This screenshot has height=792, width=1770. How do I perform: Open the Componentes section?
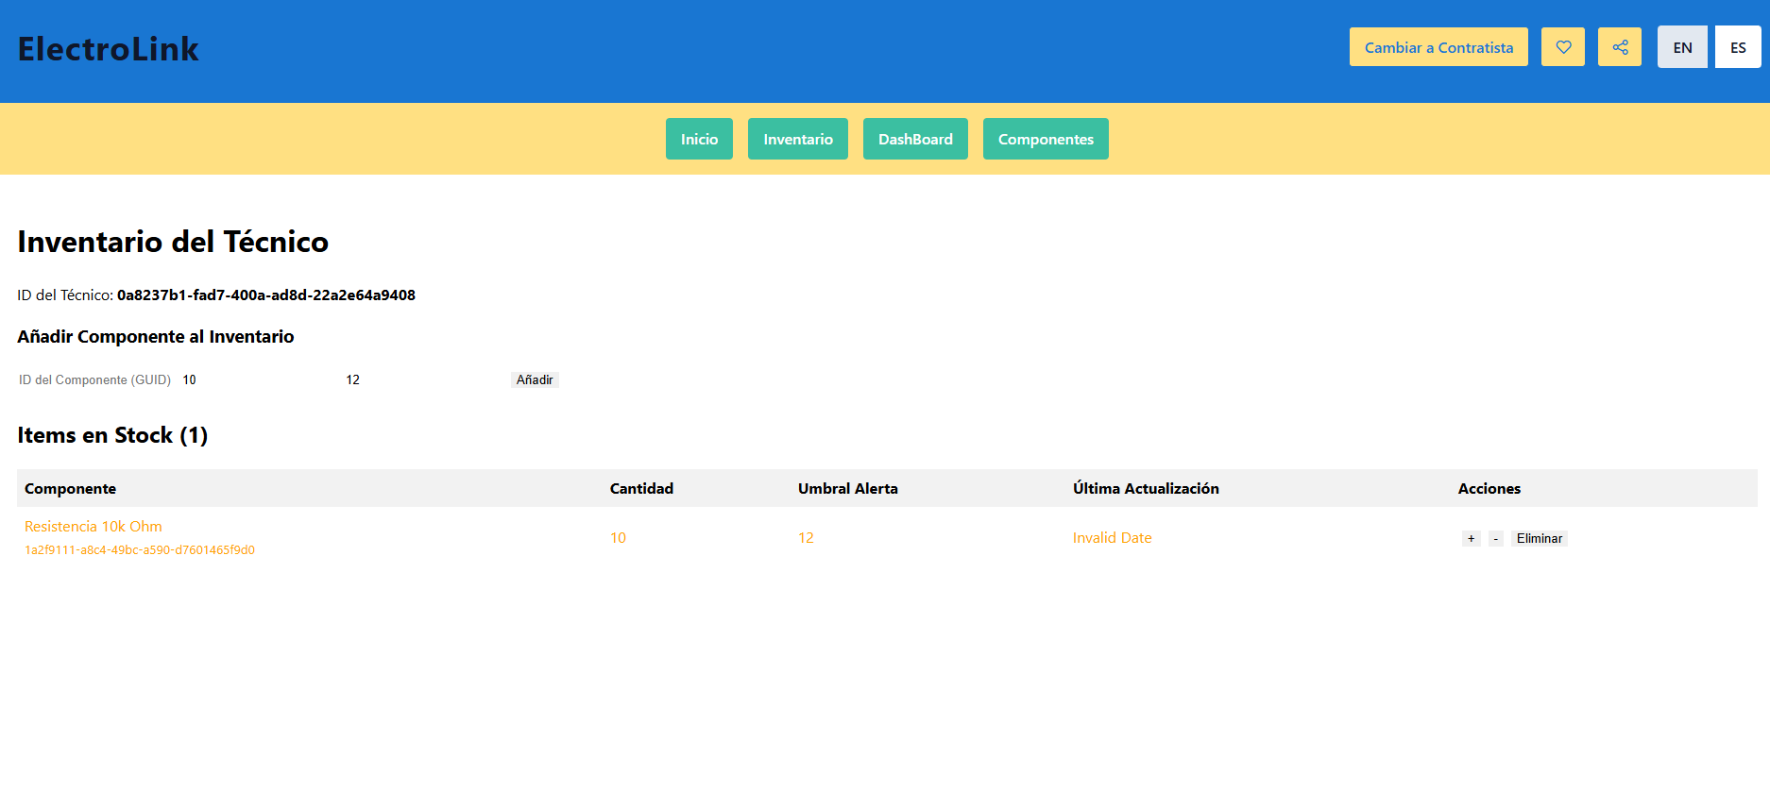click(1046, 139)
